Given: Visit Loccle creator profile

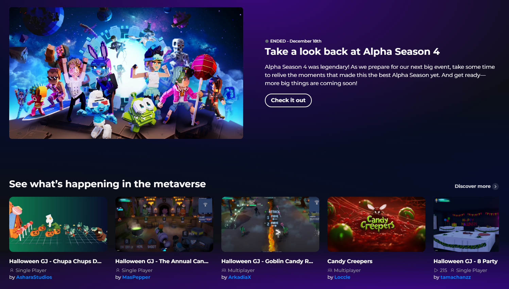Looking at the screenshot, I should [342, 277].
